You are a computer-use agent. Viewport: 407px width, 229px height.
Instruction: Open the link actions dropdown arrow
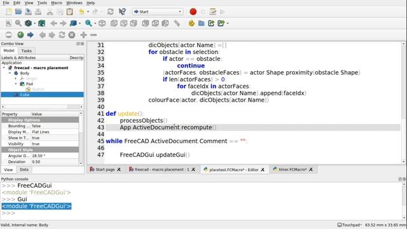(228, 24)
